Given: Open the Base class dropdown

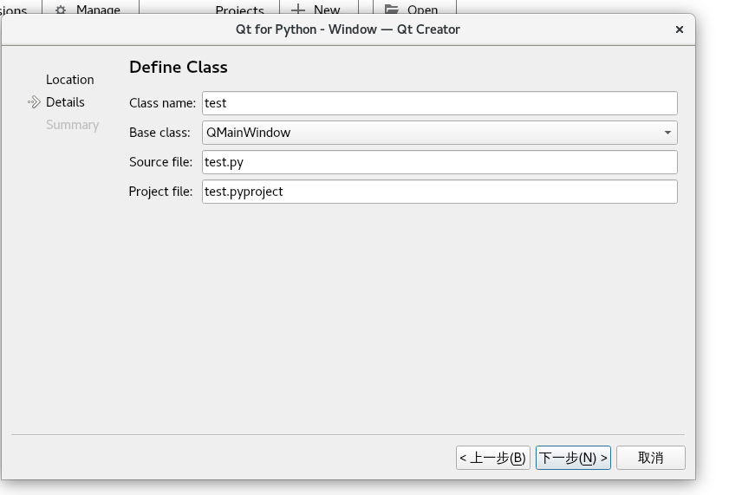Looking at the screenshot, I should 439,133.
